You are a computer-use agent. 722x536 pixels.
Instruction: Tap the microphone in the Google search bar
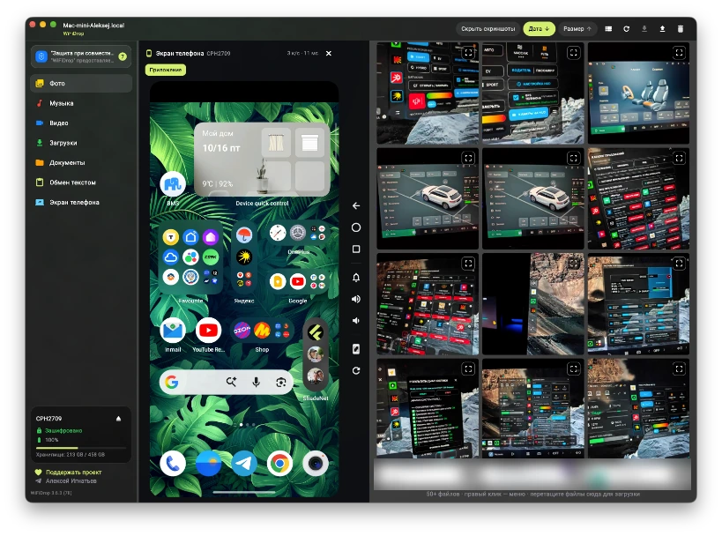(256, 382)
